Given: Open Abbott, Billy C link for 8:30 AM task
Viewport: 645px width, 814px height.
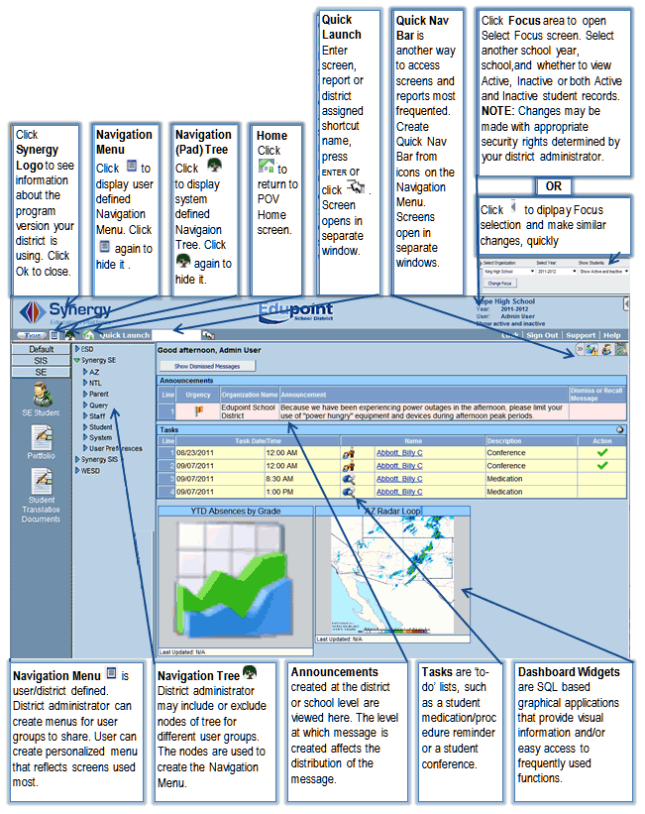Looking at the screenshot, I should point(399,479).
